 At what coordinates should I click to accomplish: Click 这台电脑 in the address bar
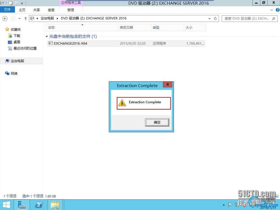[x=47, y=18]
